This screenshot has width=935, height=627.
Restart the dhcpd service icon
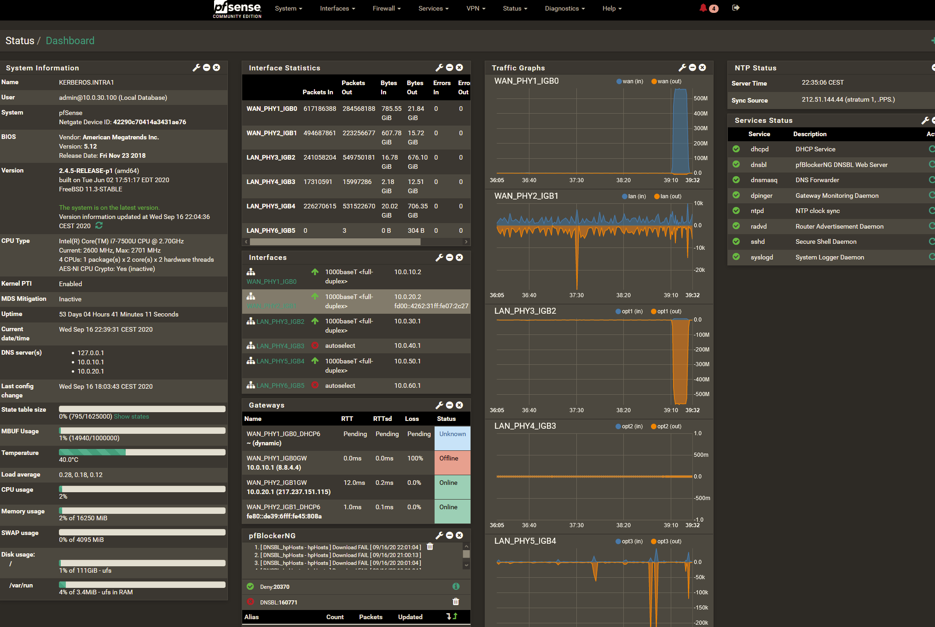(932, 149)
